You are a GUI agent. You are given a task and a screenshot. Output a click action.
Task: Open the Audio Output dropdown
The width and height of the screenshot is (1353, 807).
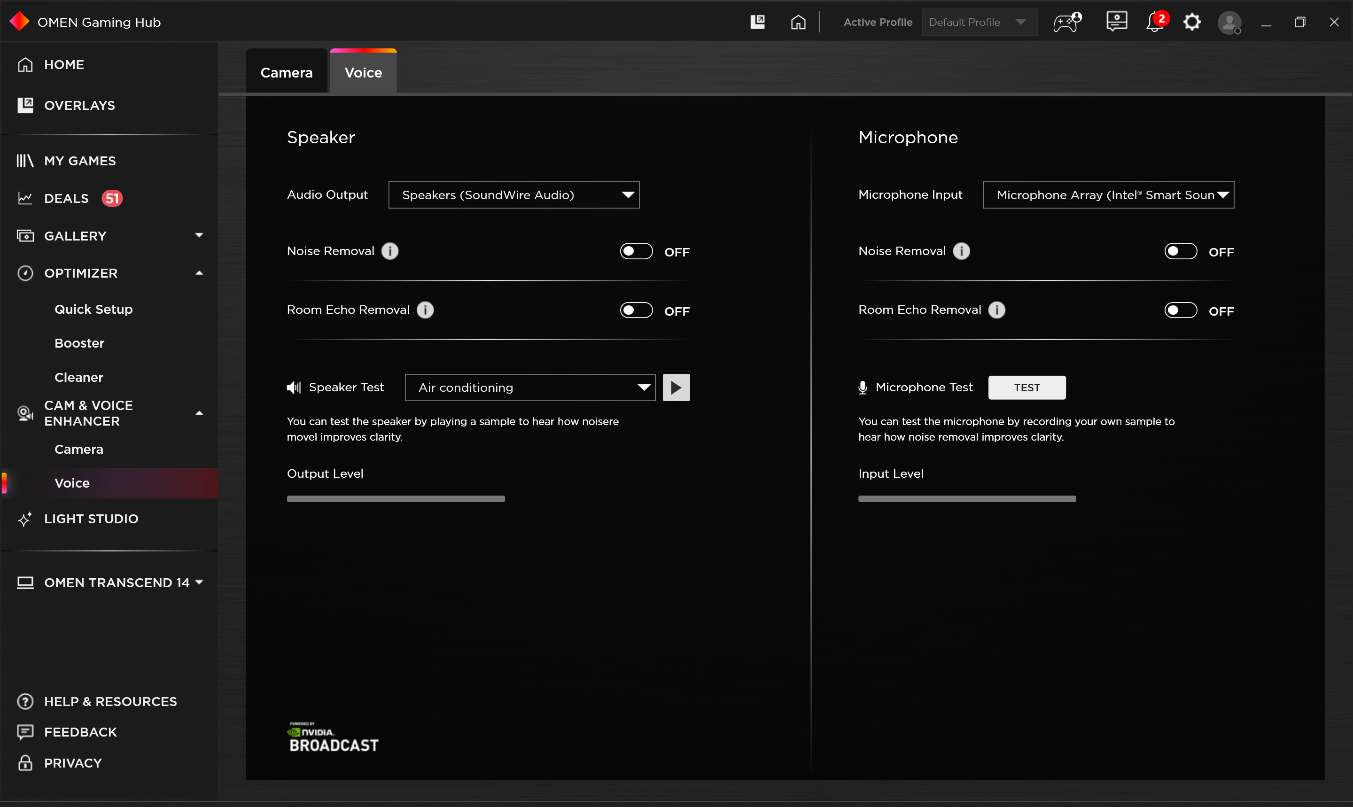pos(514,194)
